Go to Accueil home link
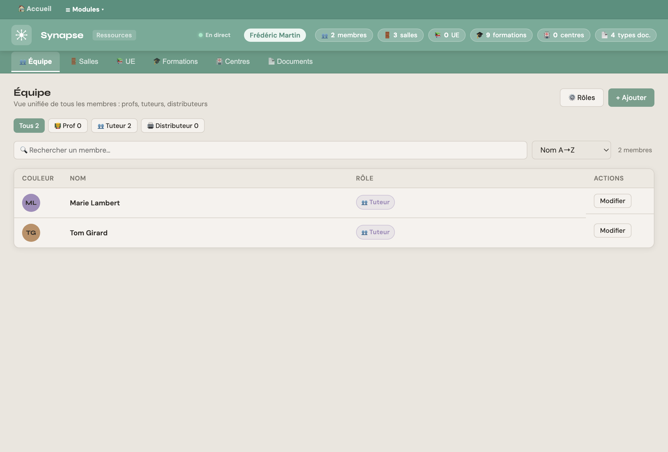 coord(35,9)
